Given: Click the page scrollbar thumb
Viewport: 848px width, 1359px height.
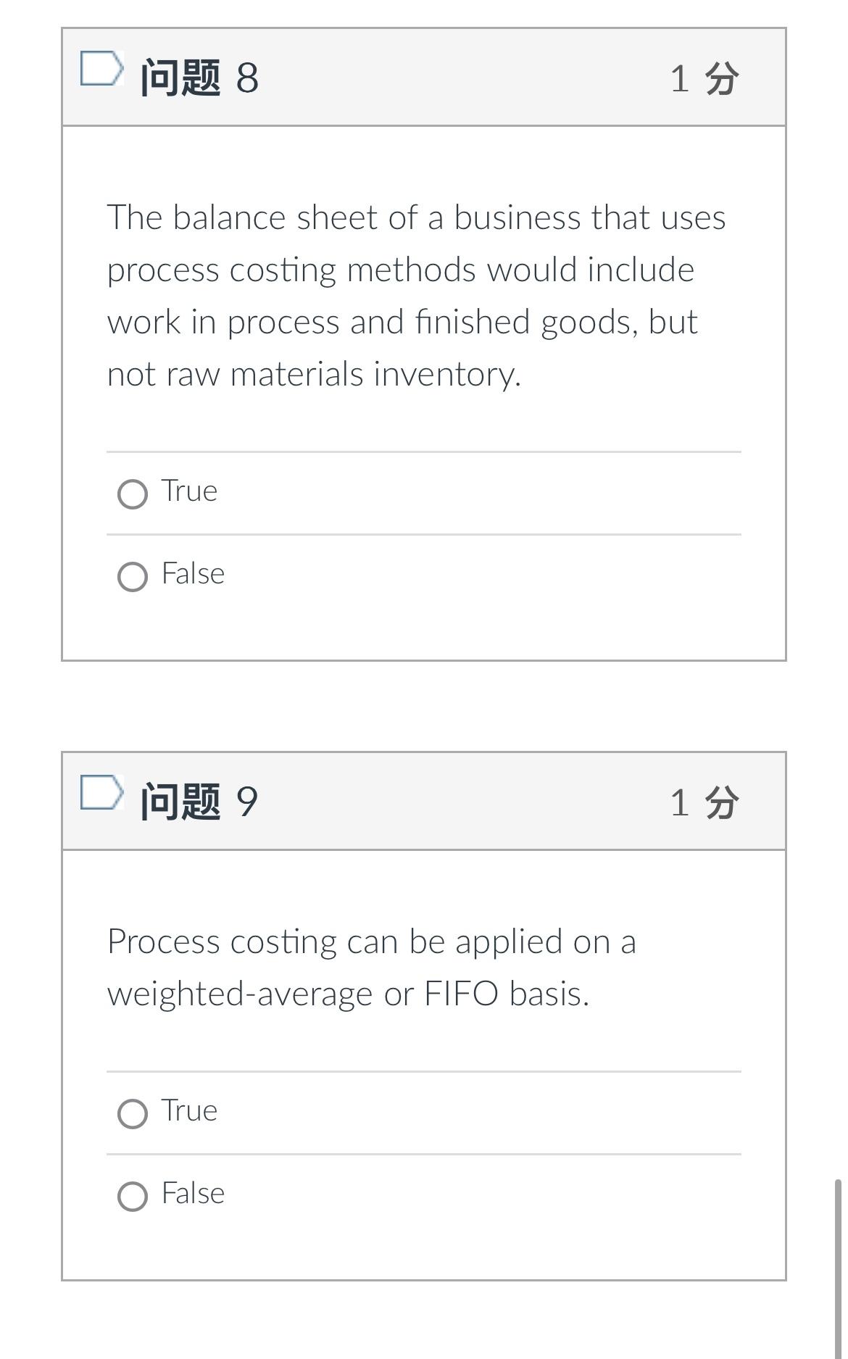Looking at the screenshot, I should click(x=838, y=1268).
